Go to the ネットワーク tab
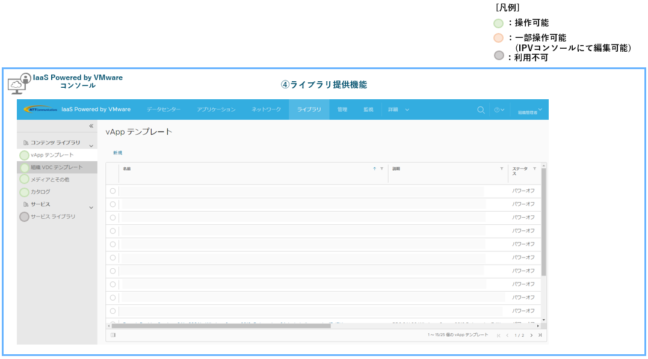 click(x=266, y=109)
